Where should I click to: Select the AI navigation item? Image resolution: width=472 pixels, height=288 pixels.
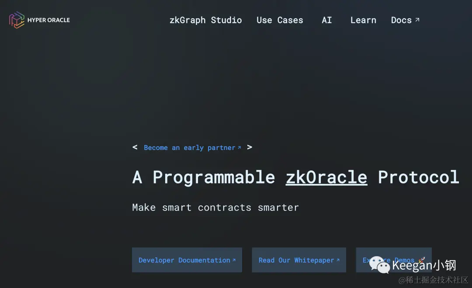(326, 20)
